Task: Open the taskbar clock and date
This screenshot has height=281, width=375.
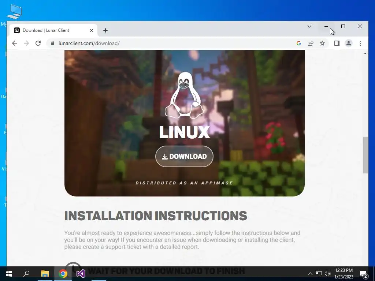Action: pyautogui.click(x=344, y=274)
